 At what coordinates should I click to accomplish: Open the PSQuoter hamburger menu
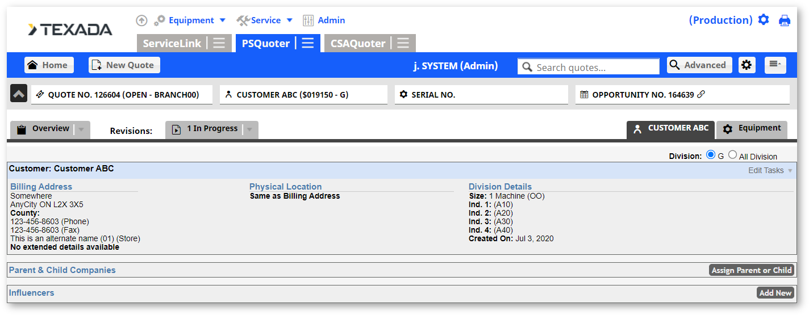pyautogui.click(x=307, y=43)
